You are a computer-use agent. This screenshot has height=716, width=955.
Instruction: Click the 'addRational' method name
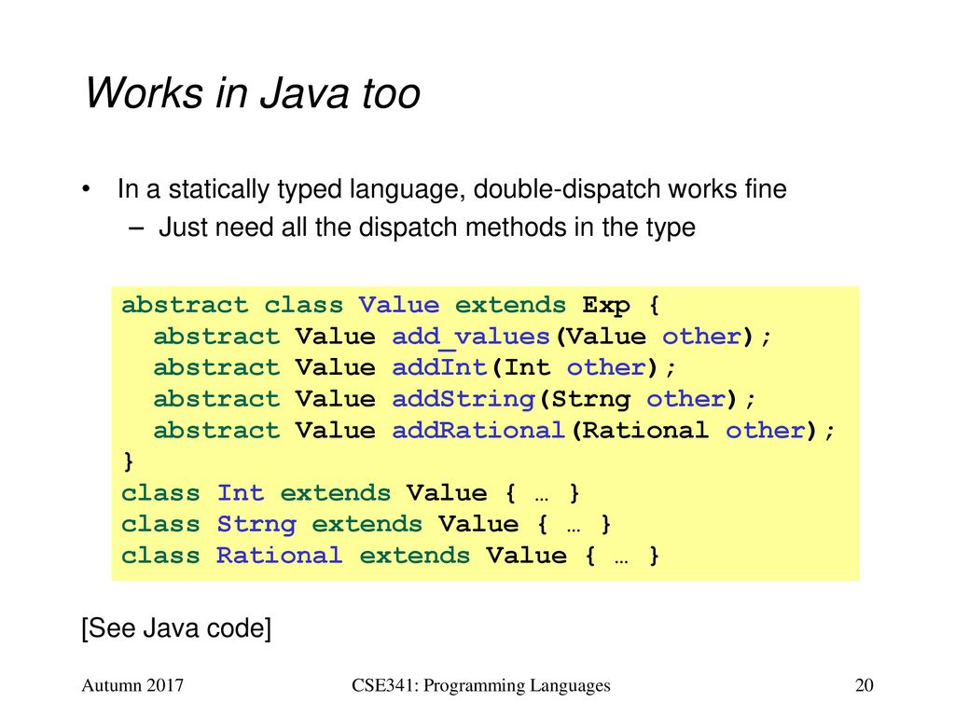pos(478,431)
